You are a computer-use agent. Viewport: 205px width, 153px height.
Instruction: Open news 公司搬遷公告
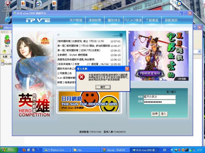click(x=65, y=73)
